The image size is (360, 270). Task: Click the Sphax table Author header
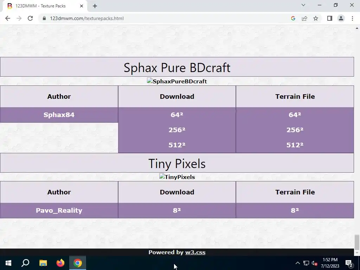(59, 96)
